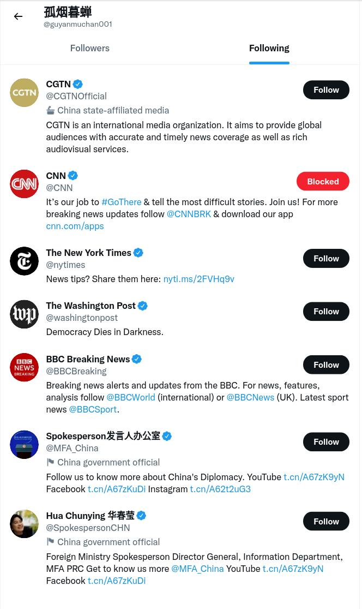Follow BBC Breaking News

pos(327,365)
